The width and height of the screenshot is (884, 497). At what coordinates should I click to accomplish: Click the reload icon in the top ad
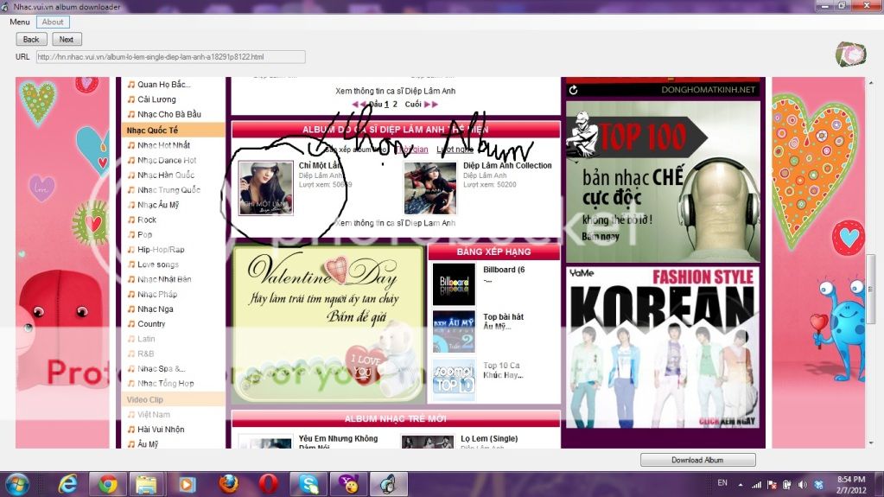(x=574, y=90)
